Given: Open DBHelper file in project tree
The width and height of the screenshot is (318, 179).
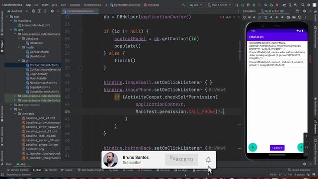Looking at the screenshot, I should click(x=34, y=43).
